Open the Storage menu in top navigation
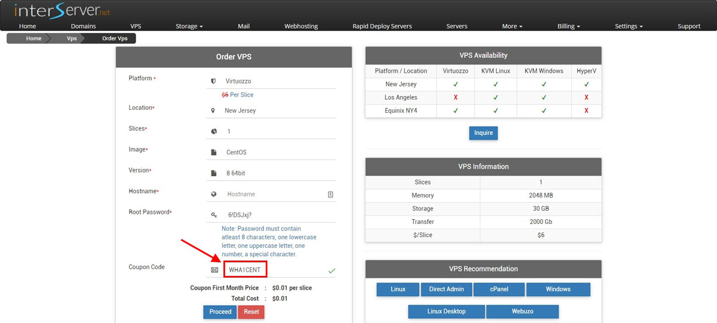Viewport: 717px width, 323px height. [x=189, y=26]
